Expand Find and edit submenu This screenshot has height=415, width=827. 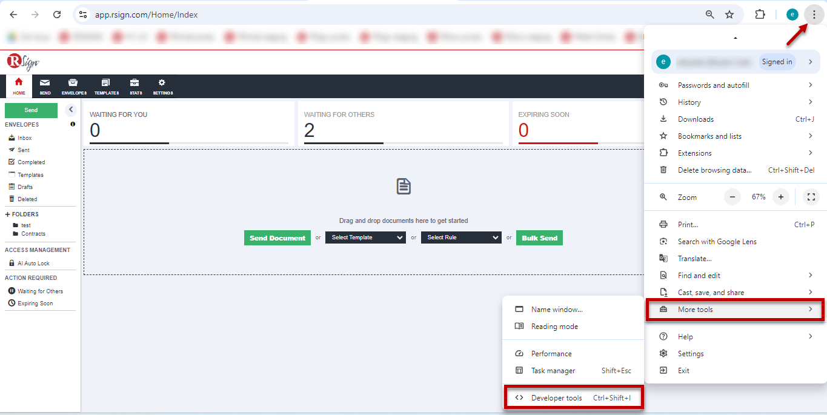736,276
